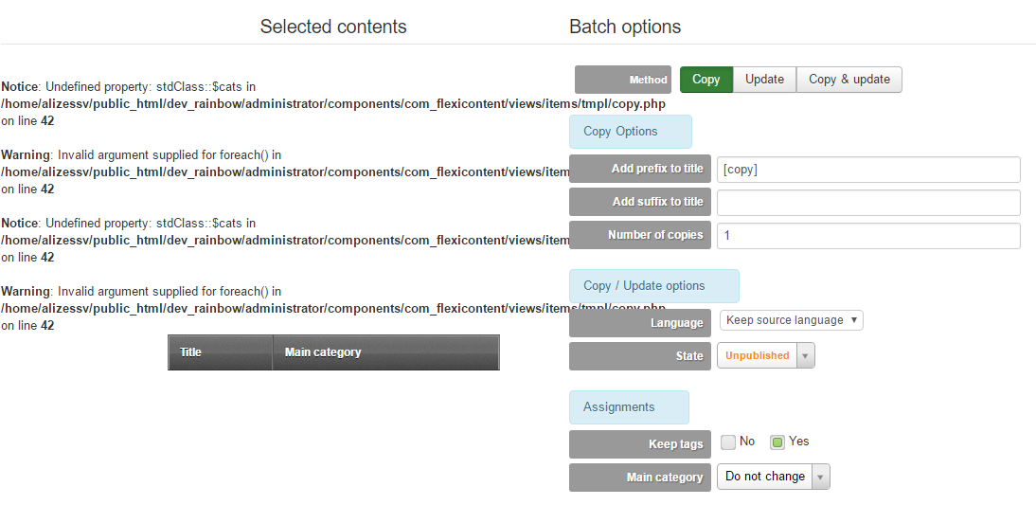Select Yes for Keep tags
This screenshot has width=1036, height=505.
tap(777, 442)
